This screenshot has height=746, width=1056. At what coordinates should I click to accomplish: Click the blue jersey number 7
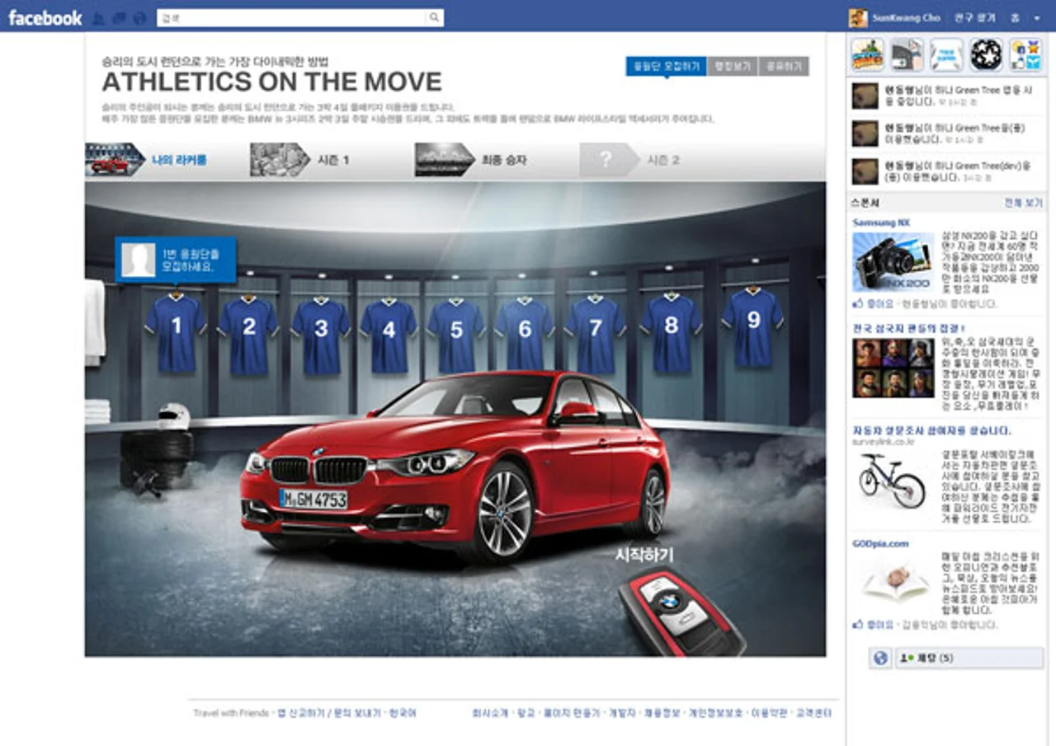[596, 334]
